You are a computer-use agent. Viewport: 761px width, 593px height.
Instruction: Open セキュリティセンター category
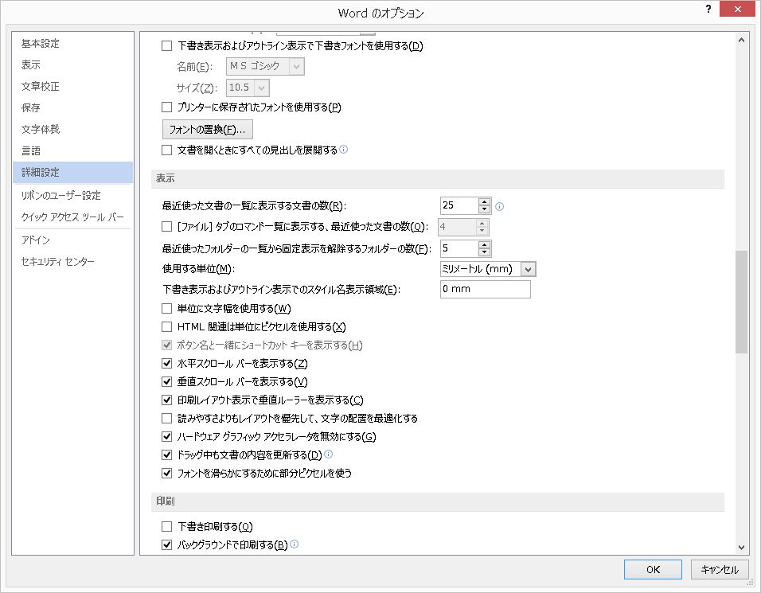pyautogui.click(x=72, y=262)
